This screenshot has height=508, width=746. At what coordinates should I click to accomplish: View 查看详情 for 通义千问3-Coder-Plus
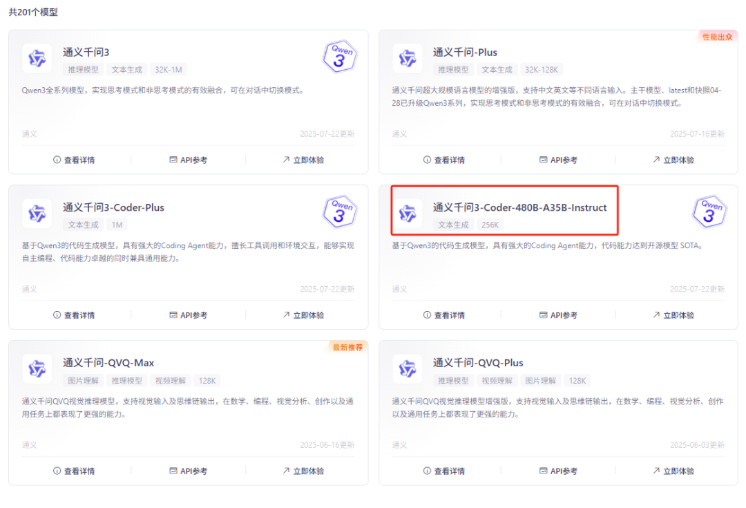tap(74, 315)
